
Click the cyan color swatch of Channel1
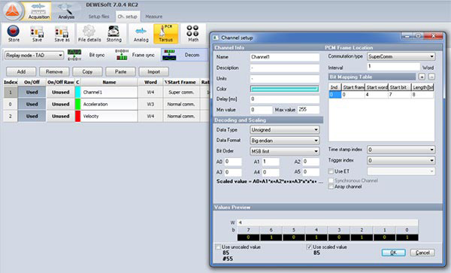coord(77,92)
